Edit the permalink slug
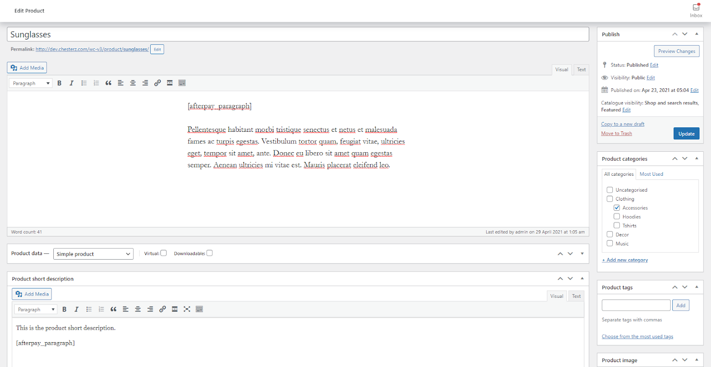 click(x=157, y=49)
